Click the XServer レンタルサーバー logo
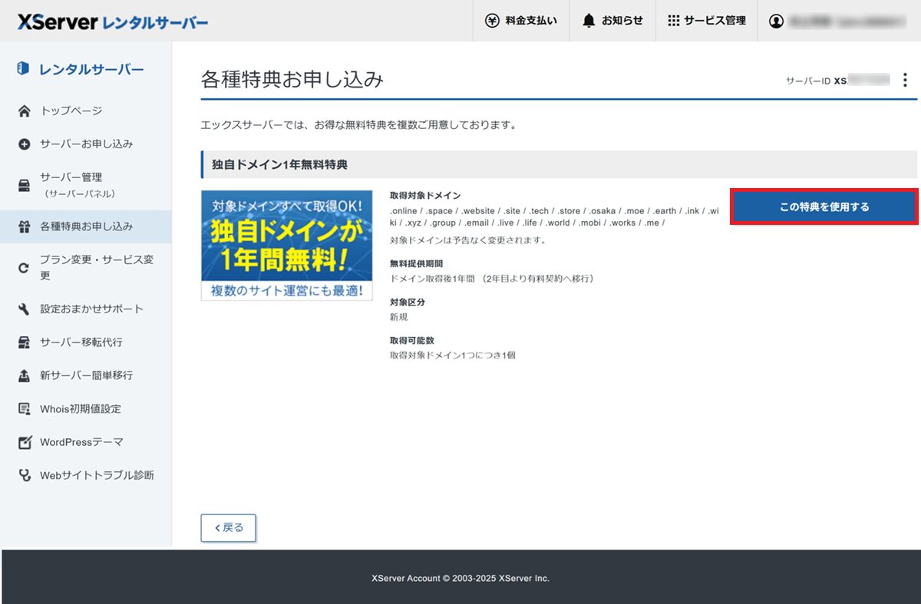 point(113,22)
